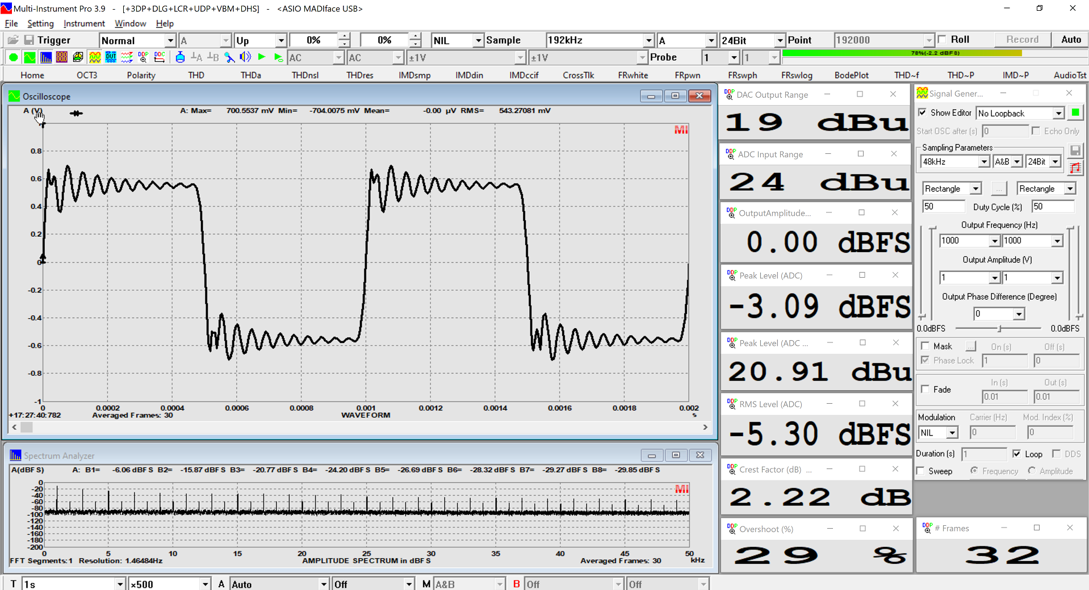This screenshot has width=1089, height=590.
Task: Click the channel B zeroing icon
Action: point(213,57)
